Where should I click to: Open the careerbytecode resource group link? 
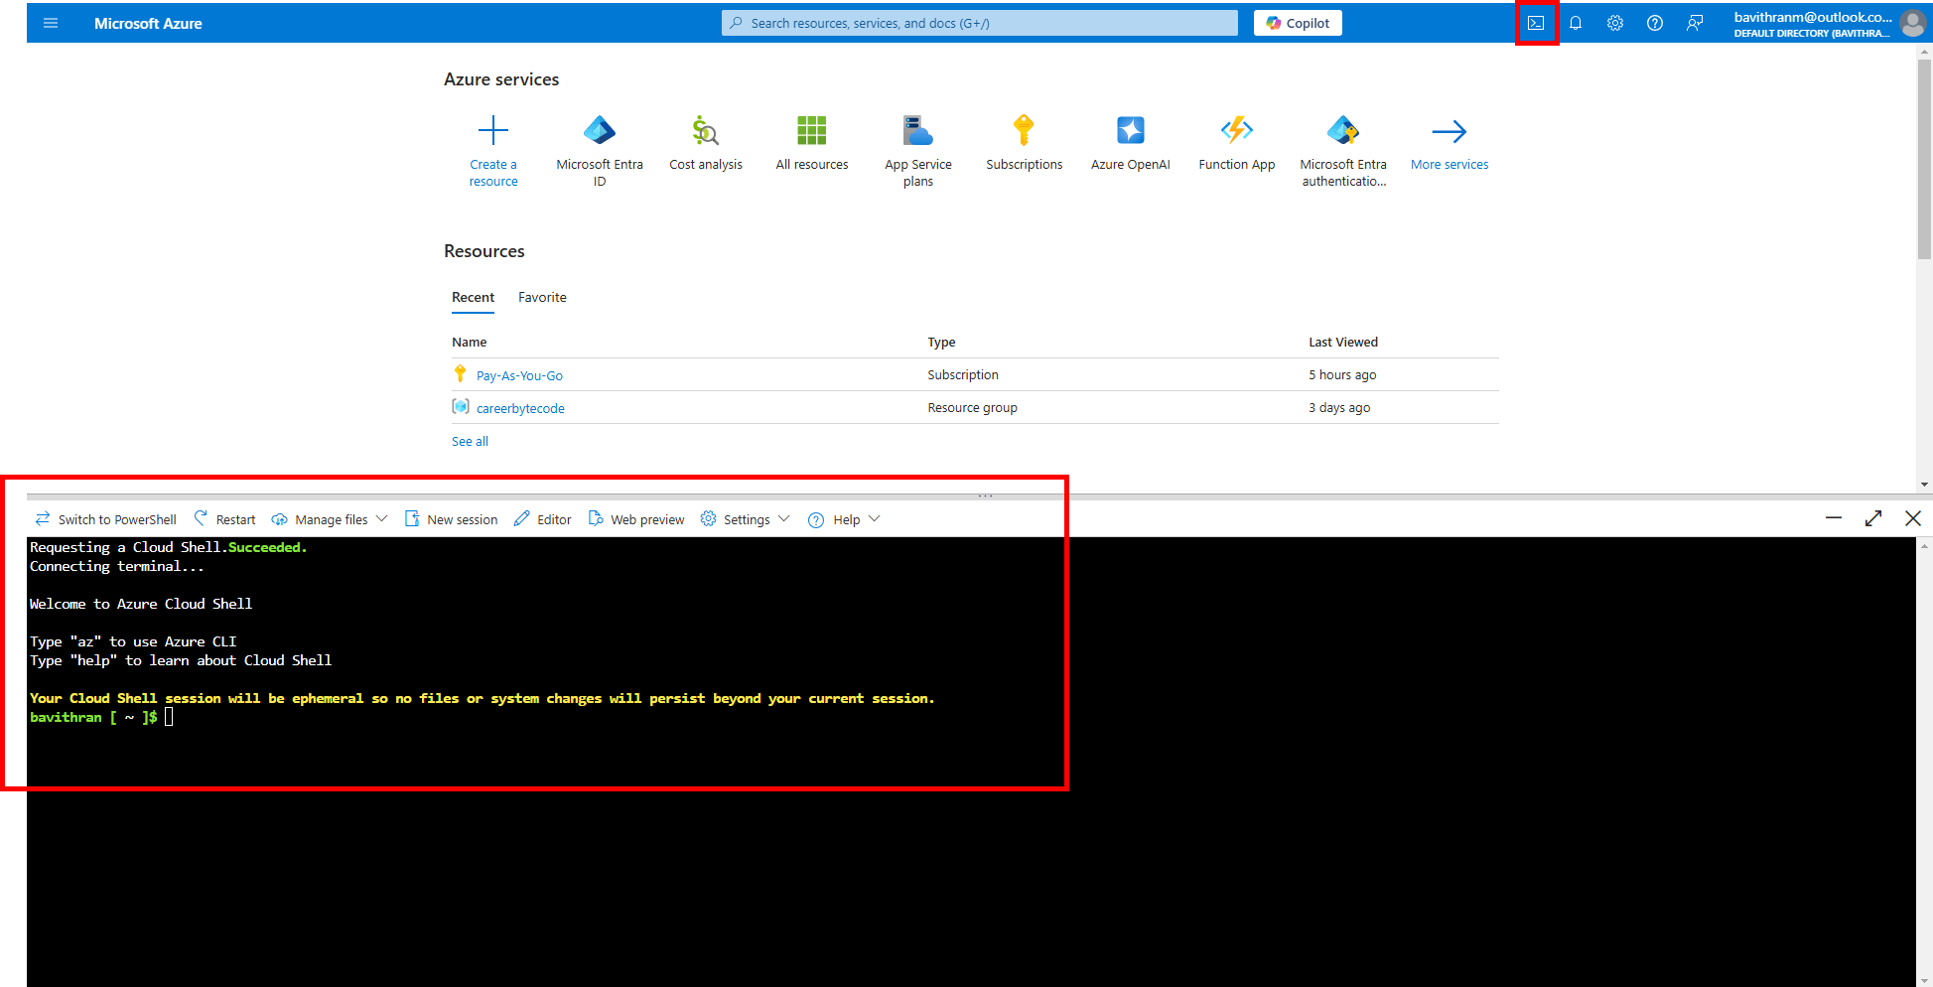(520, 408)
